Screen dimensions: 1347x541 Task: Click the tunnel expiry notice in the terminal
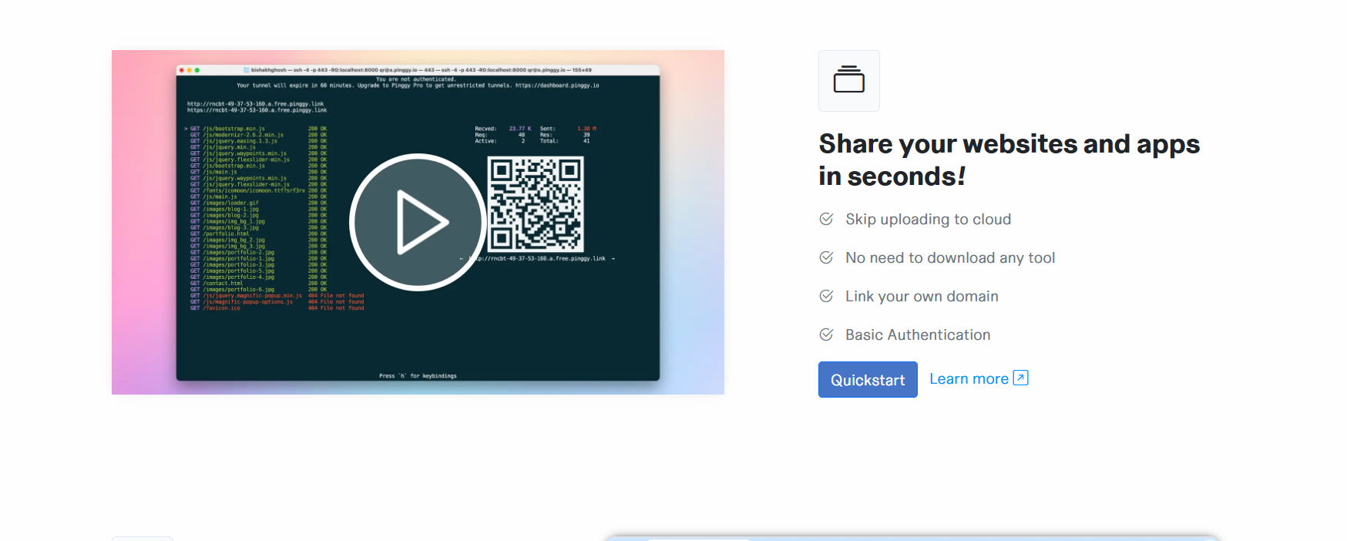(418, 86)
